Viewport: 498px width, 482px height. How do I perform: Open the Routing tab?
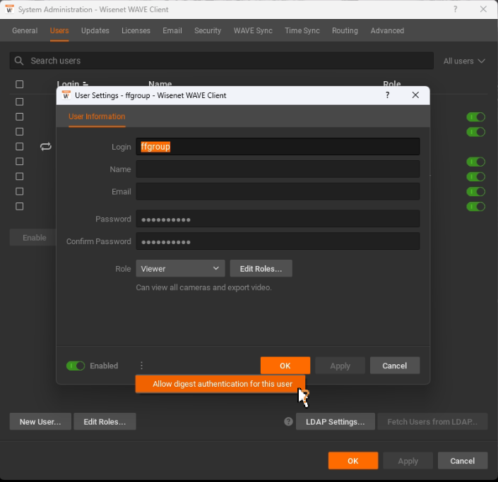[345, 30]
